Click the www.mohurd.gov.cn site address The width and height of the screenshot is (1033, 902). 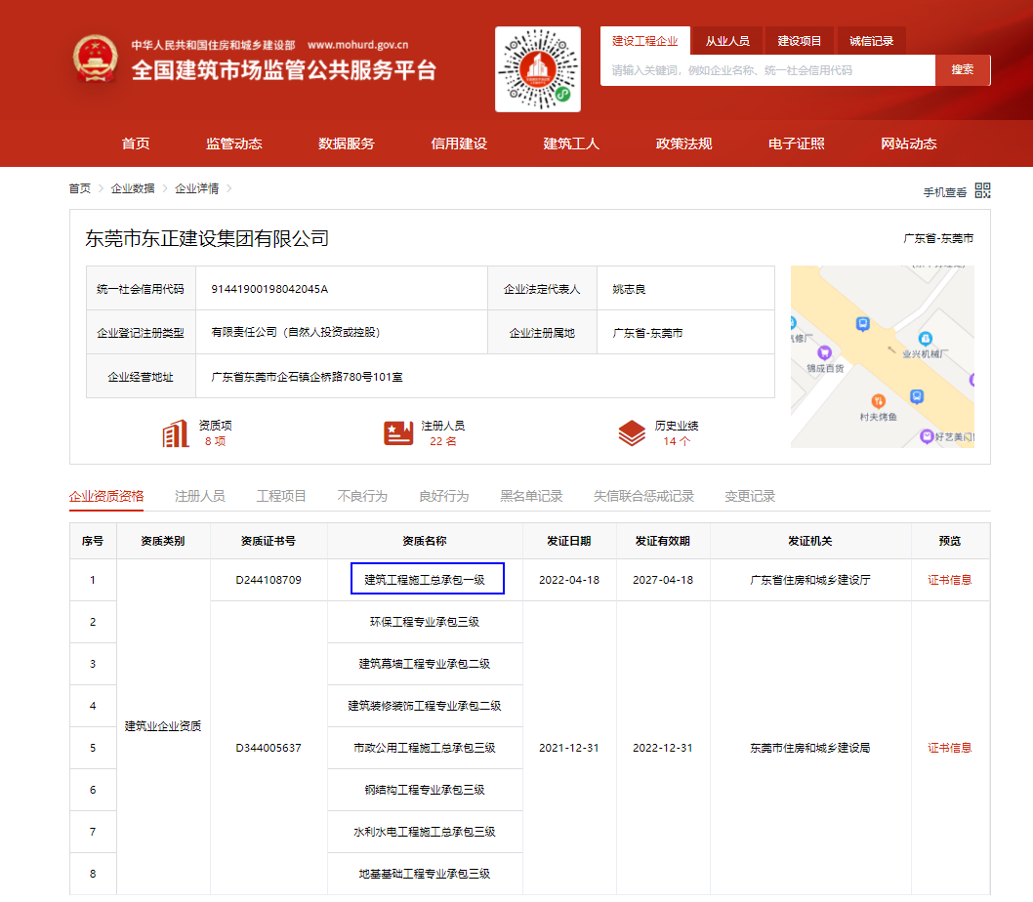click(x=357, y=45)
